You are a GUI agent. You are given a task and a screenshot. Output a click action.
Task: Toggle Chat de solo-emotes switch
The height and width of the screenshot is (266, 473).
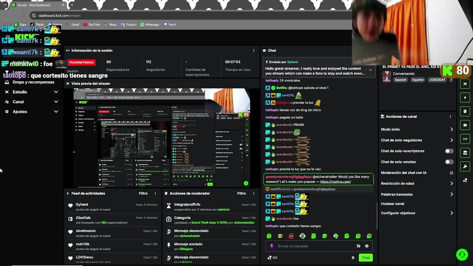pos(449,162)
